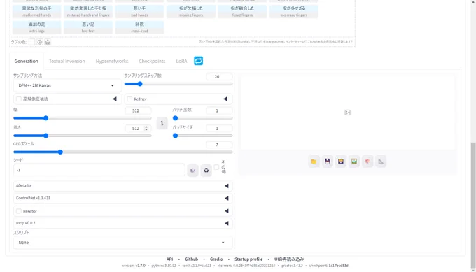
Task: Send image to extras ruler icon
Action: point(381,162)
